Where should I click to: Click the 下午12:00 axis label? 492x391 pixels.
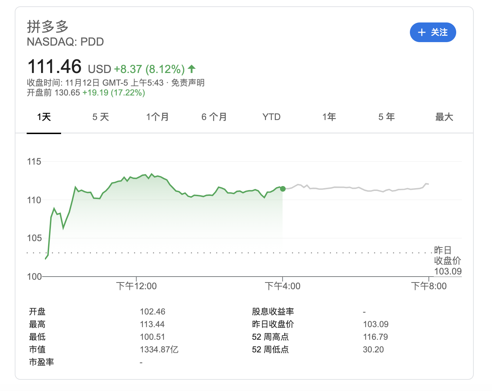pos(137,286)
